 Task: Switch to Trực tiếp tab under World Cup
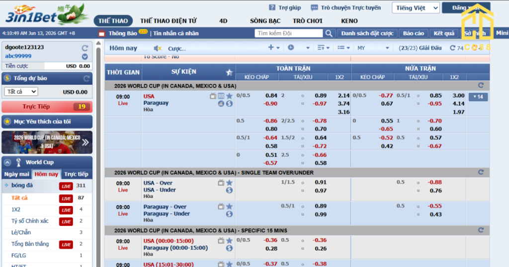coord(76,174)
